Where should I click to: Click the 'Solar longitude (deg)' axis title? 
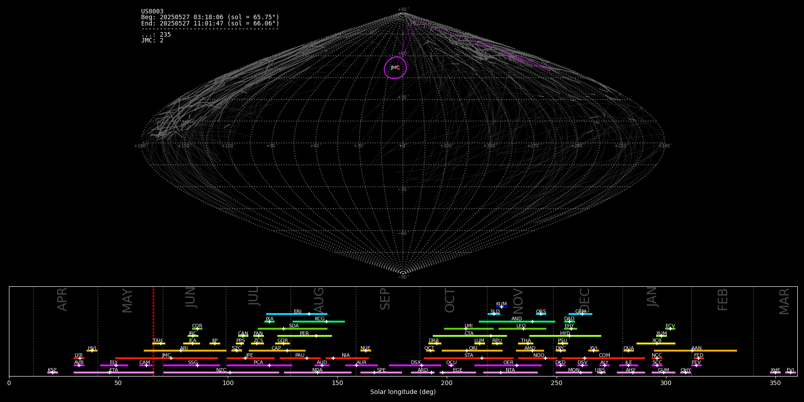(x=403, y=392)
